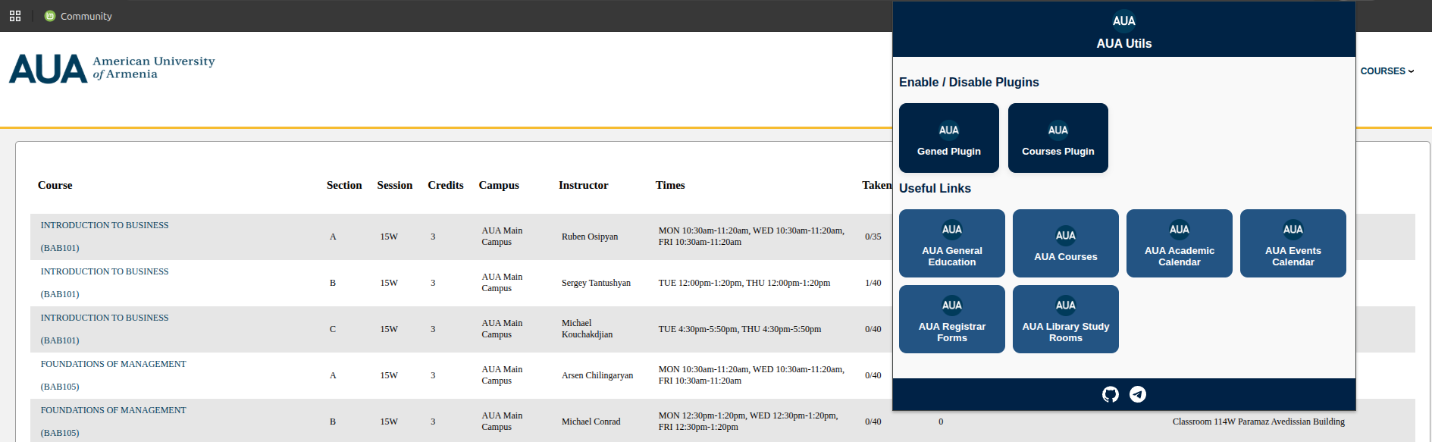Open Foundations of Management section A link
This screenshot has height=442, width=1432.
point(113,364)
